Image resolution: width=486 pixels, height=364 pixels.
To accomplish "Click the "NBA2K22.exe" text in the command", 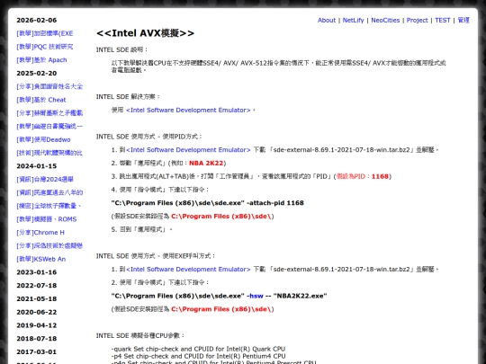I will [x=300, y=296].
